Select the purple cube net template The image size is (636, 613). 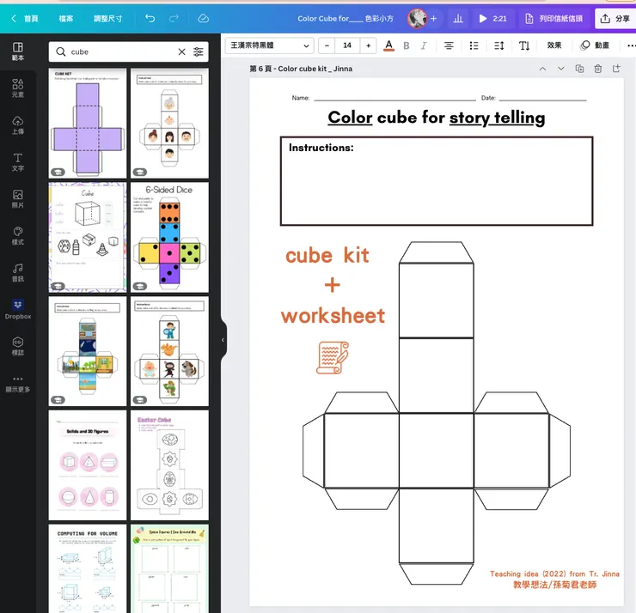(88, 123)
